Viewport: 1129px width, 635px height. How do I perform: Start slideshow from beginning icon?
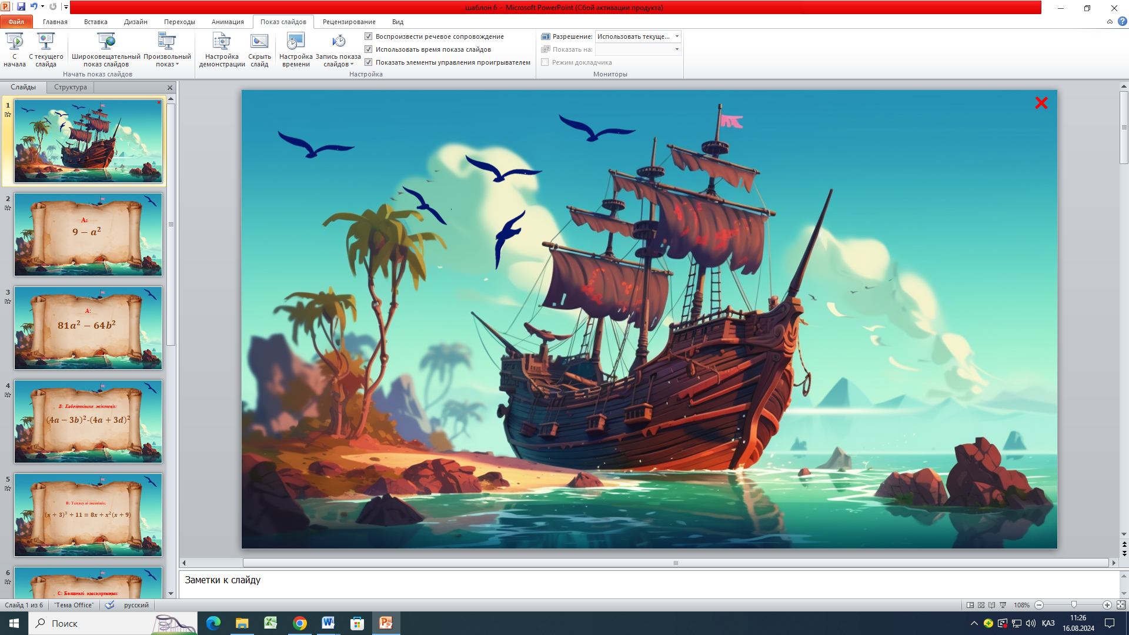[15, 42]
